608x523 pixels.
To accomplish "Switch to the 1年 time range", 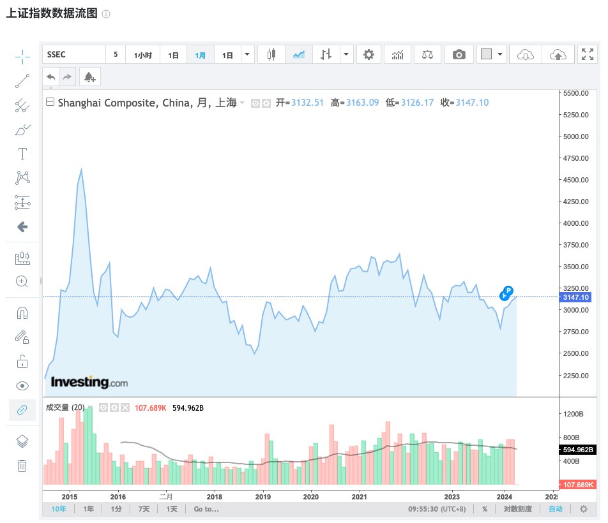I will pos(89,509).
